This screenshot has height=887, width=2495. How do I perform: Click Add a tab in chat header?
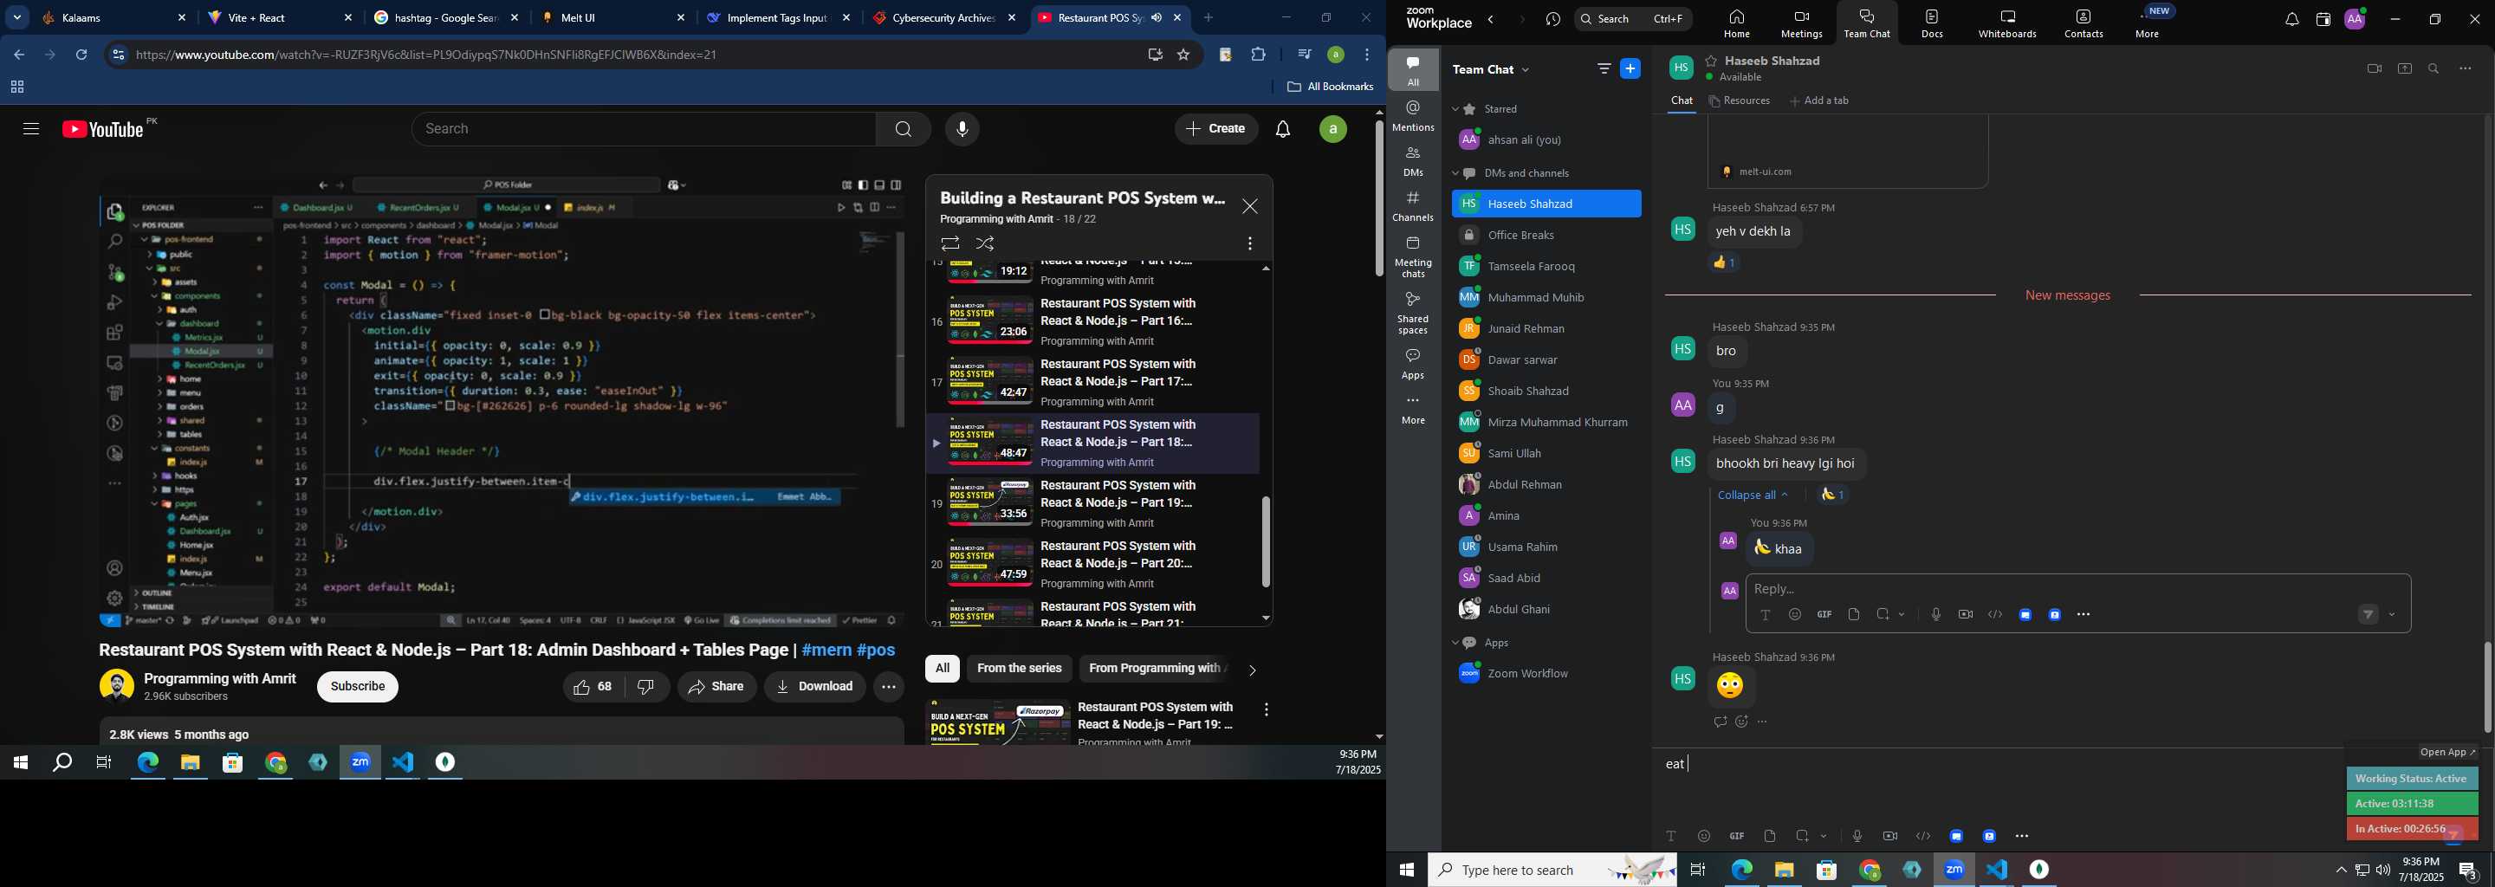[x=1819, y=100]
